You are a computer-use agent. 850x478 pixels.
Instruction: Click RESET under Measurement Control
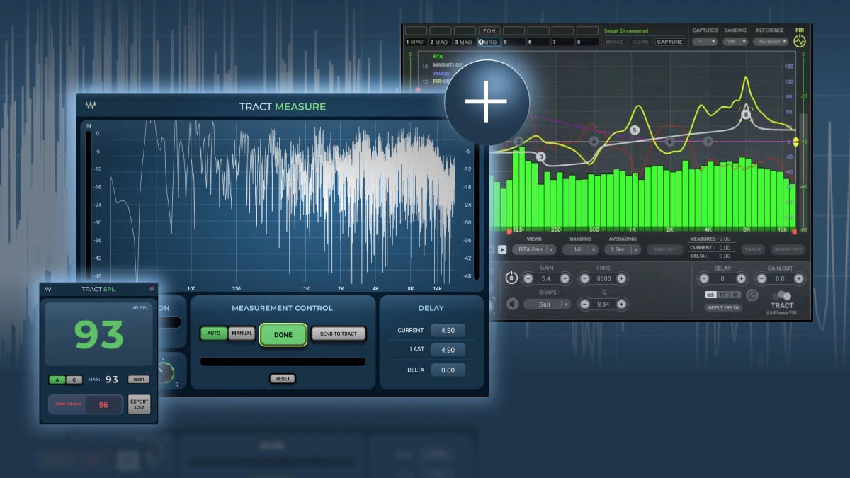coord(283,379)
